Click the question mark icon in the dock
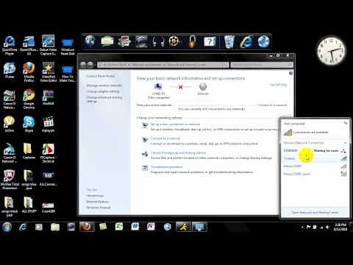Screen dimensions: 353x265 (210, 41)
